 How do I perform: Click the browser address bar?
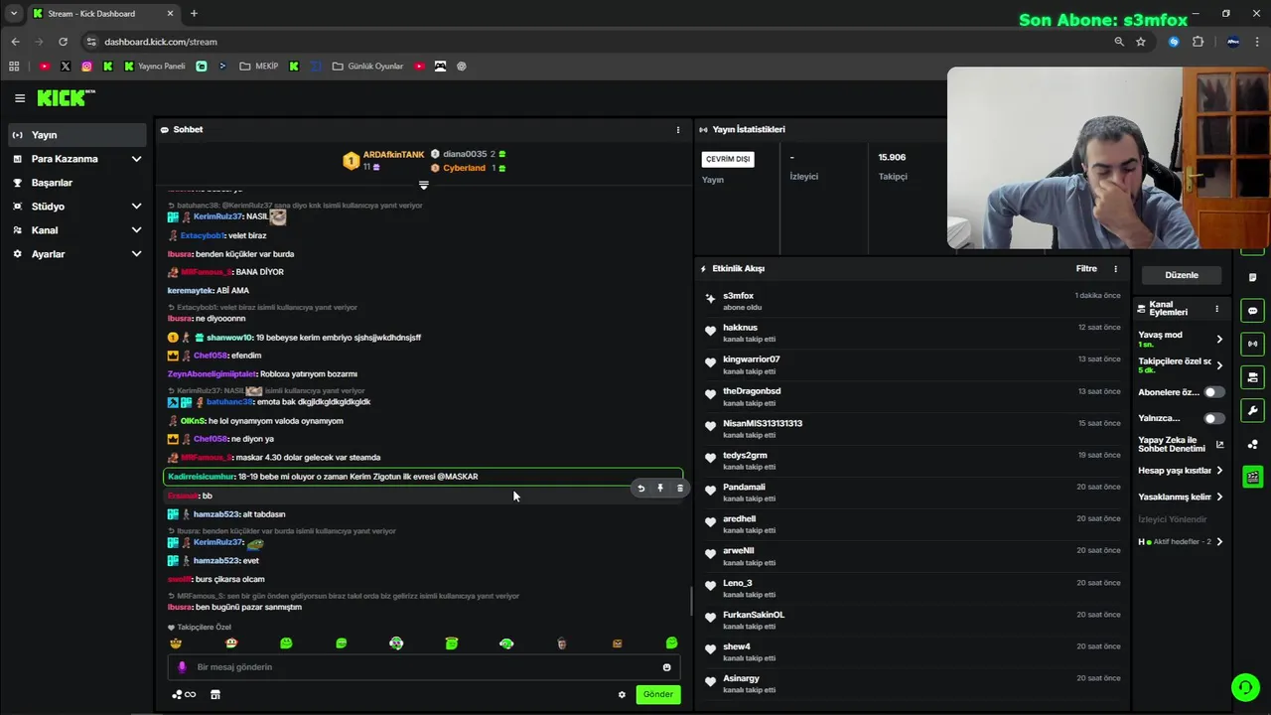[596, 42]
